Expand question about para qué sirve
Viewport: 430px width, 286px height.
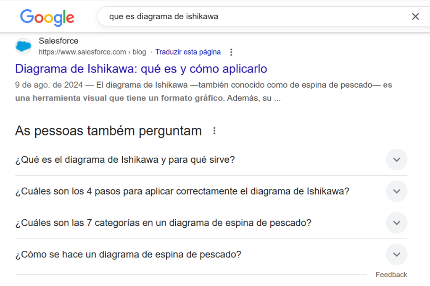point(396,159)
